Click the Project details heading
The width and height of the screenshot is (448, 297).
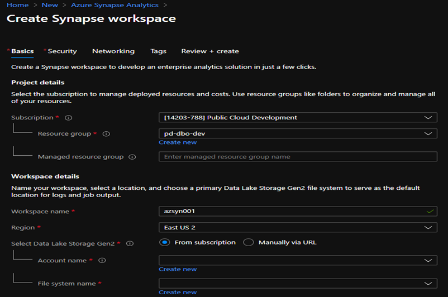point(38,83)
